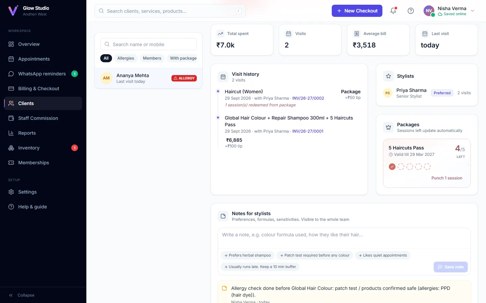Click the stylist note text area
The width and height of the screenshot is (486, 303).
[344, 238]
